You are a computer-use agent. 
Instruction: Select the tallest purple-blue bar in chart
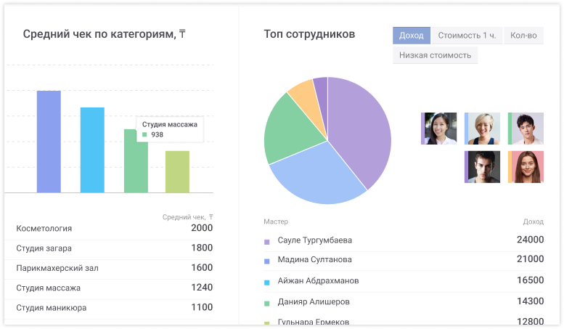click(49, 142)
